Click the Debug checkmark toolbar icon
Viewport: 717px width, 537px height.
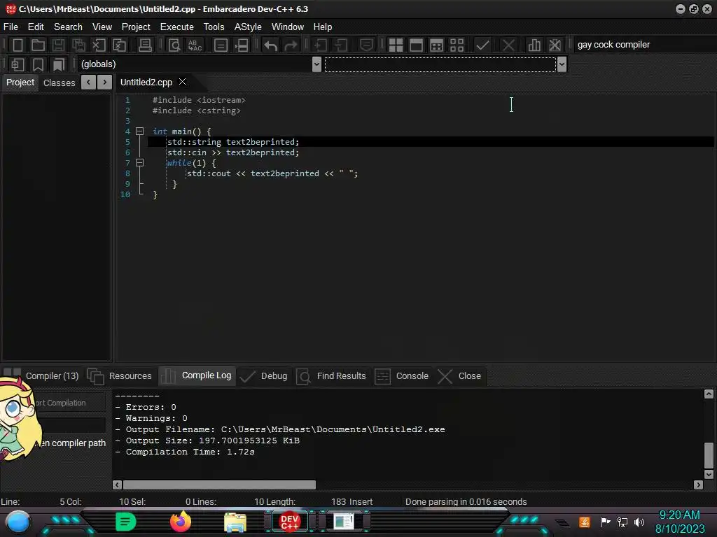point(482,45)
